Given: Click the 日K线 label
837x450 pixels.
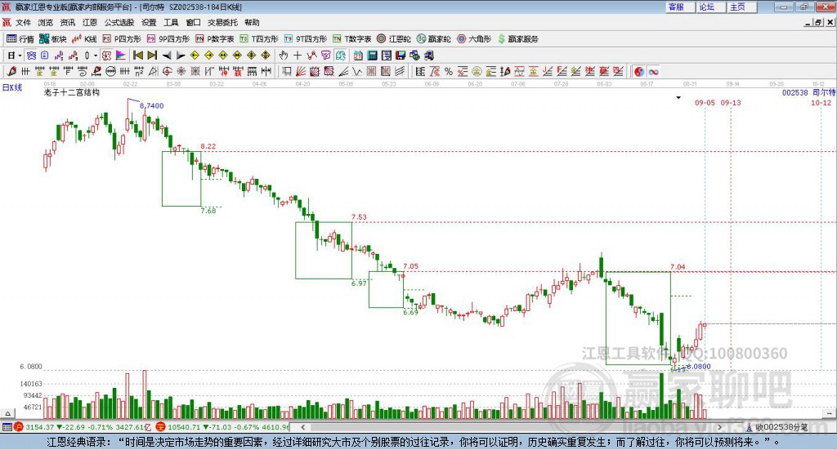Looking at the screenshot, I should [x=12, y=87].
